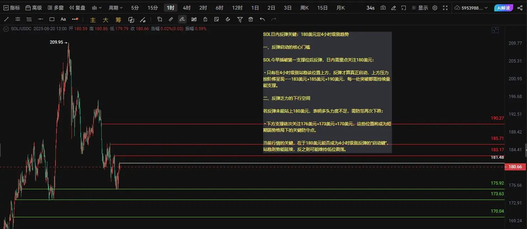The height and width of the screenshot is (229, 527).
Task: Click the add-window frame icon
Action: (404, 7)
